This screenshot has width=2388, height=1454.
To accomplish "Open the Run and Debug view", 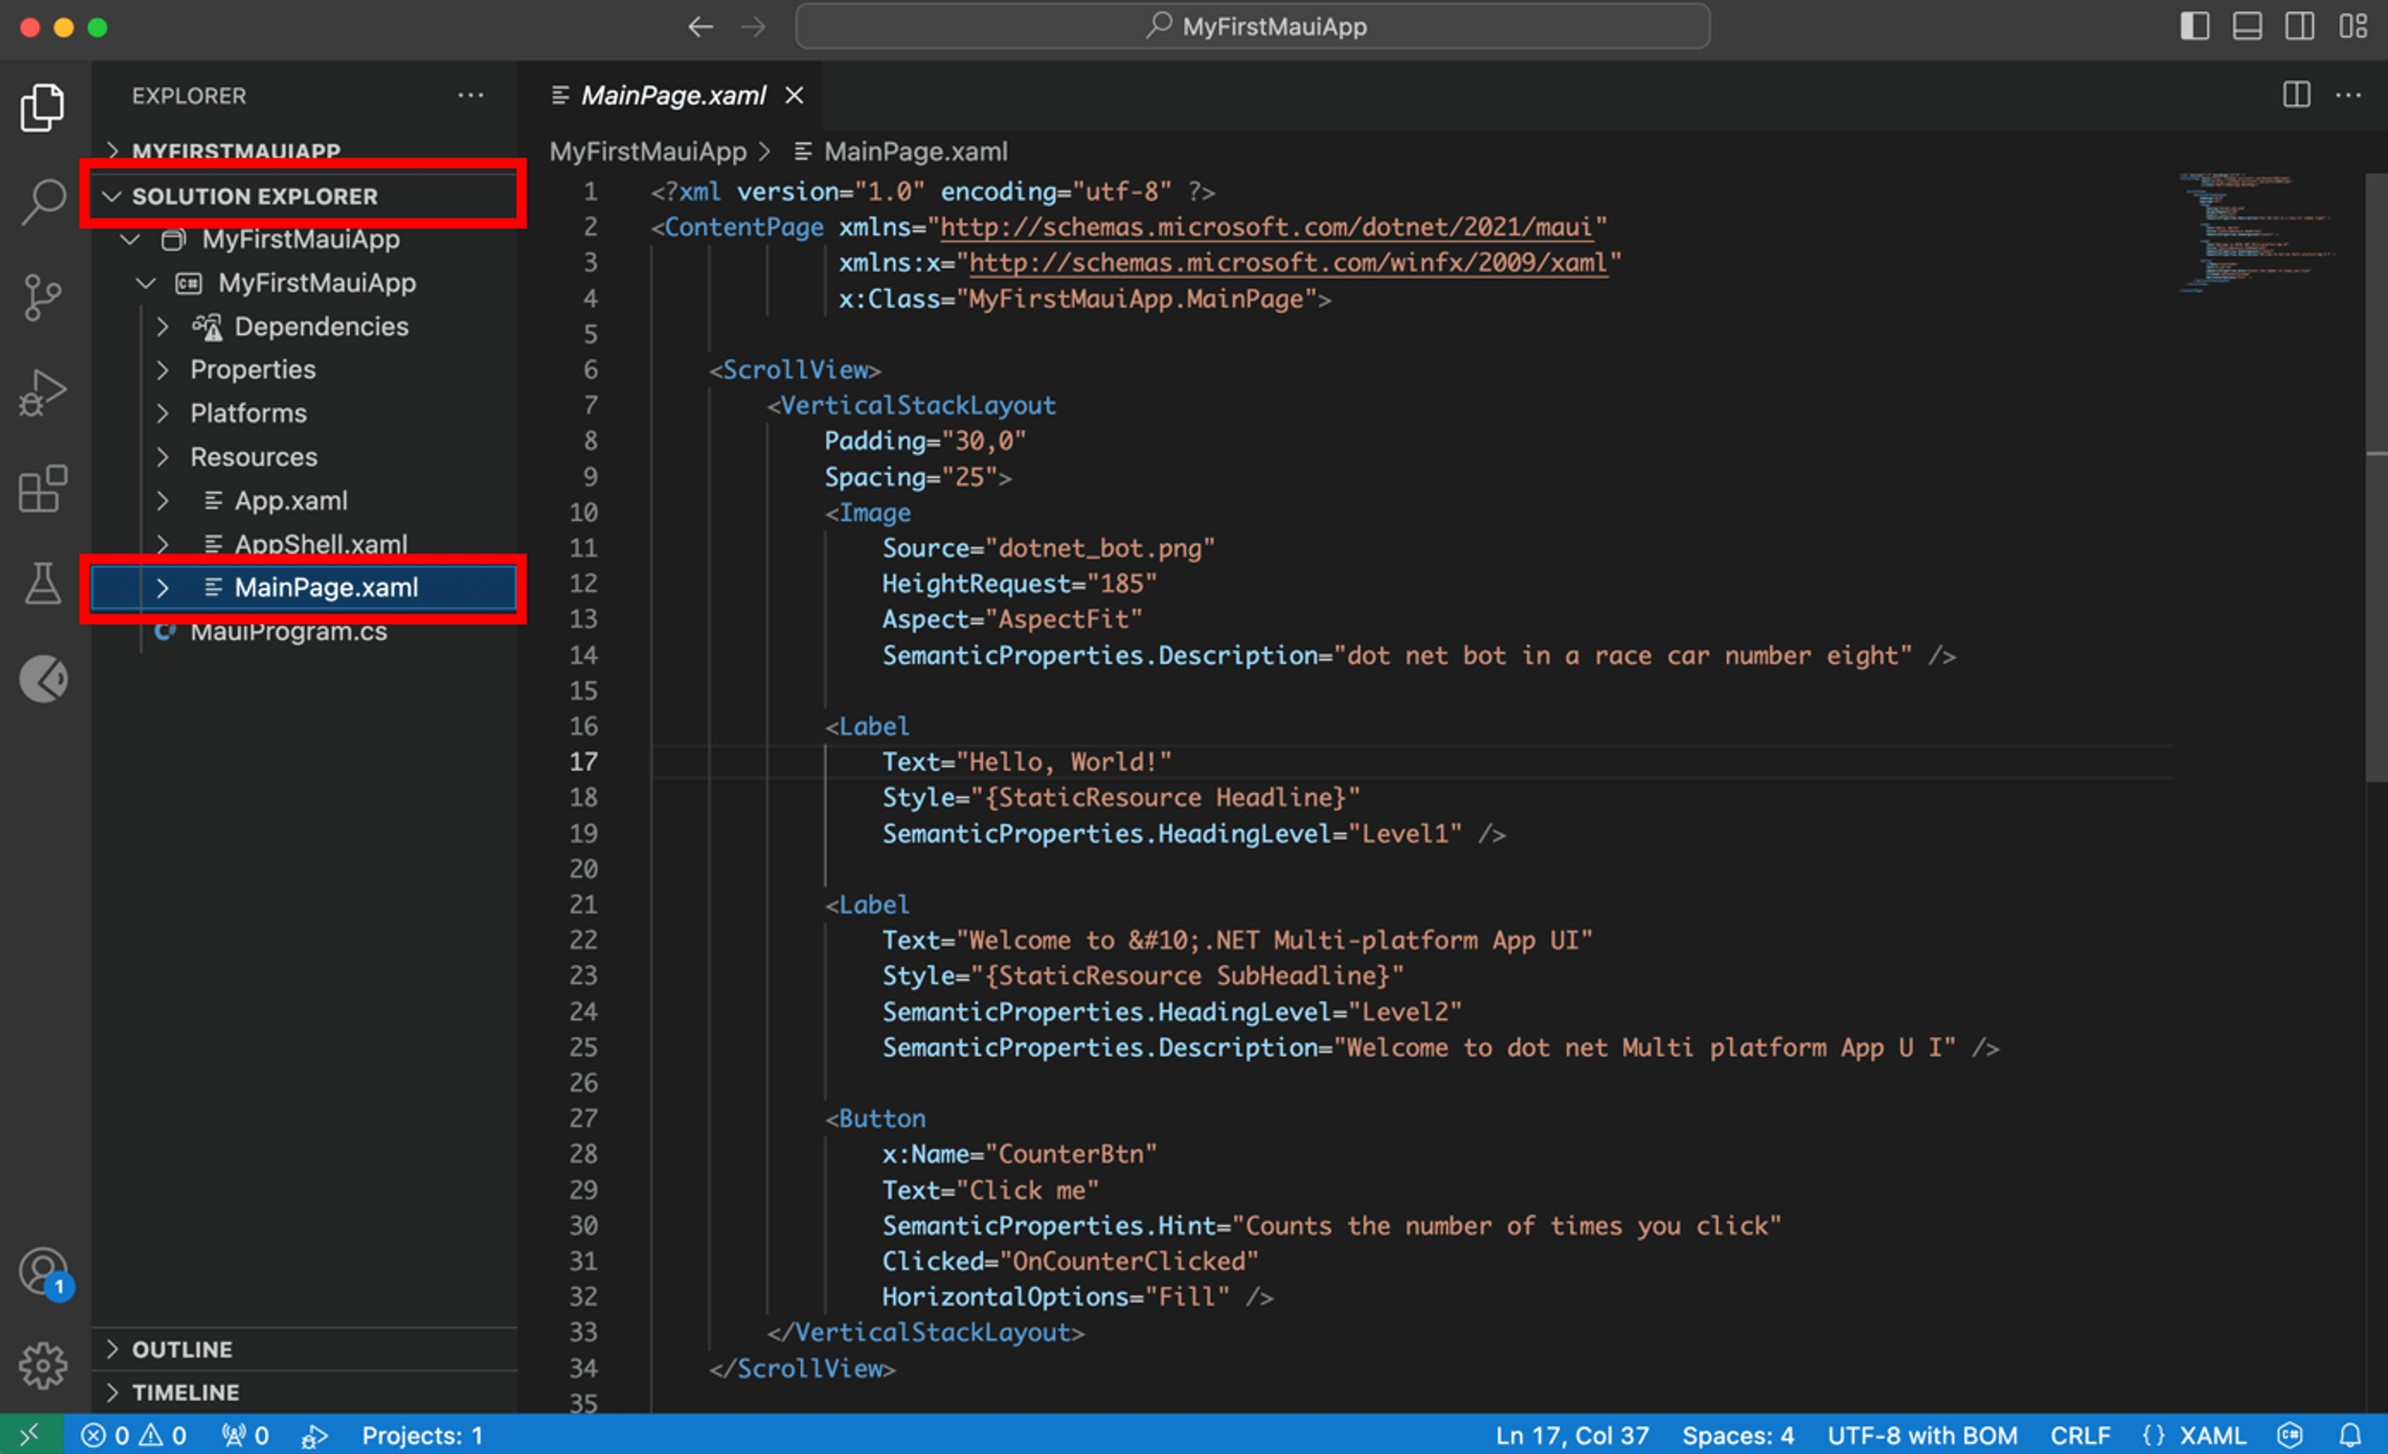I will [43, 392].
